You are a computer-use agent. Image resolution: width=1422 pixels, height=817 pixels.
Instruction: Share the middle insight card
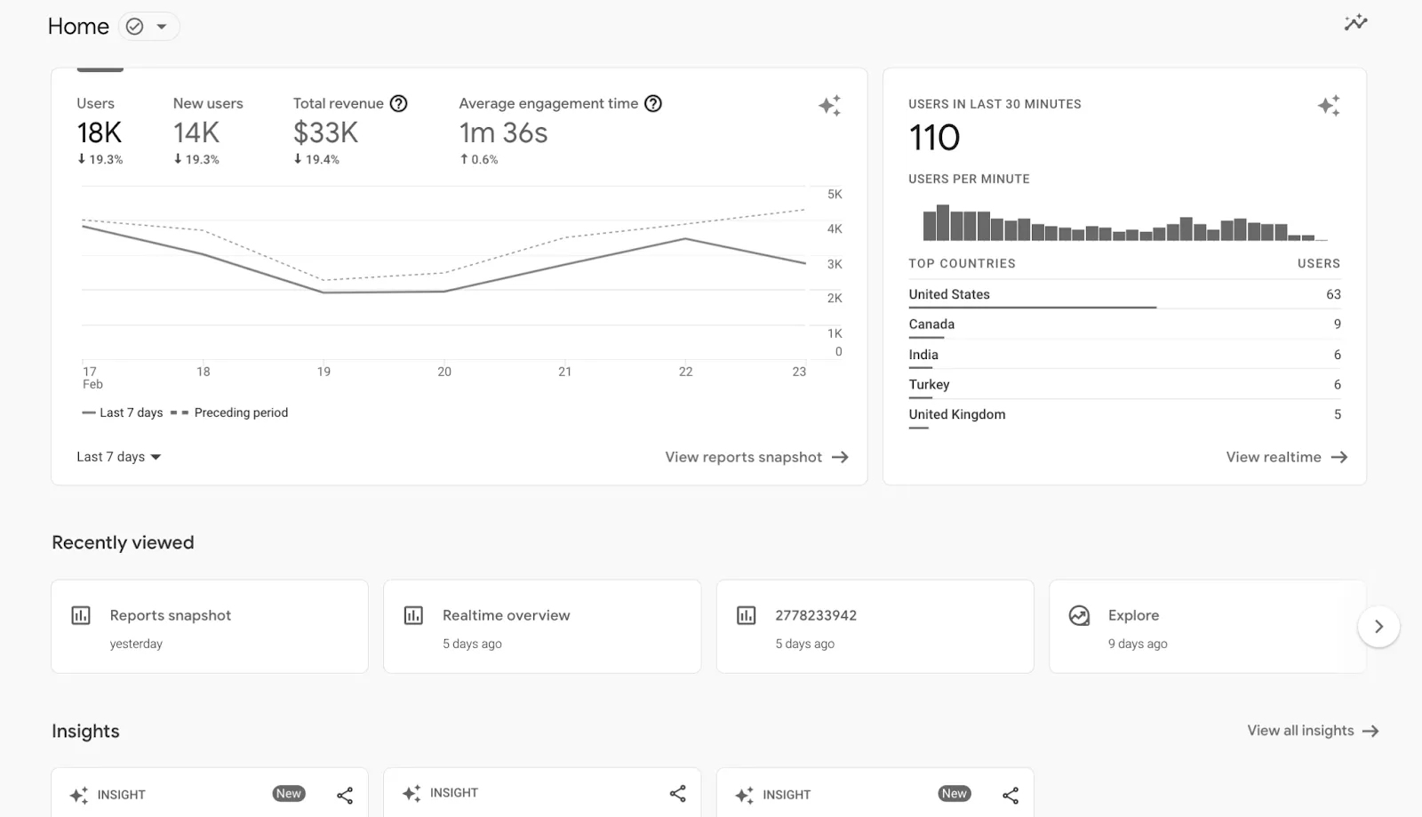click(x=677, y=794)
